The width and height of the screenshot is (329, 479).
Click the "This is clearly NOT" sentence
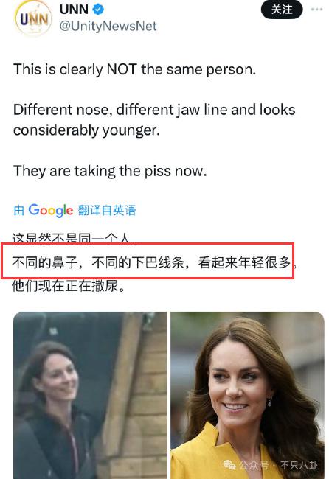(x=134, y=69)
